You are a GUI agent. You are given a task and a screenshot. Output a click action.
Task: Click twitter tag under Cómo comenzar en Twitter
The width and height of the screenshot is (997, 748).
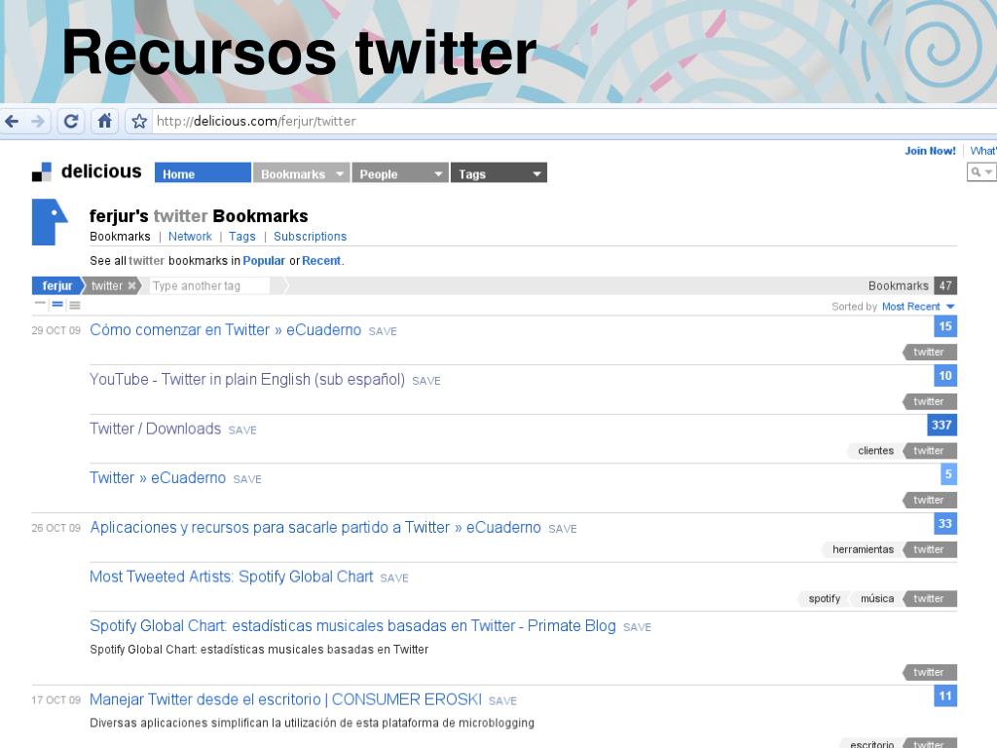(x=930, y=353)
